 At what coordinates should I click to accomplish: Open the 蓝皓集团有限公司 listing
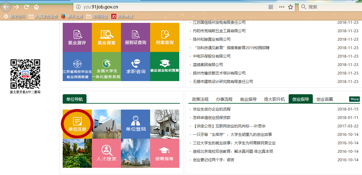click(208, 65)
